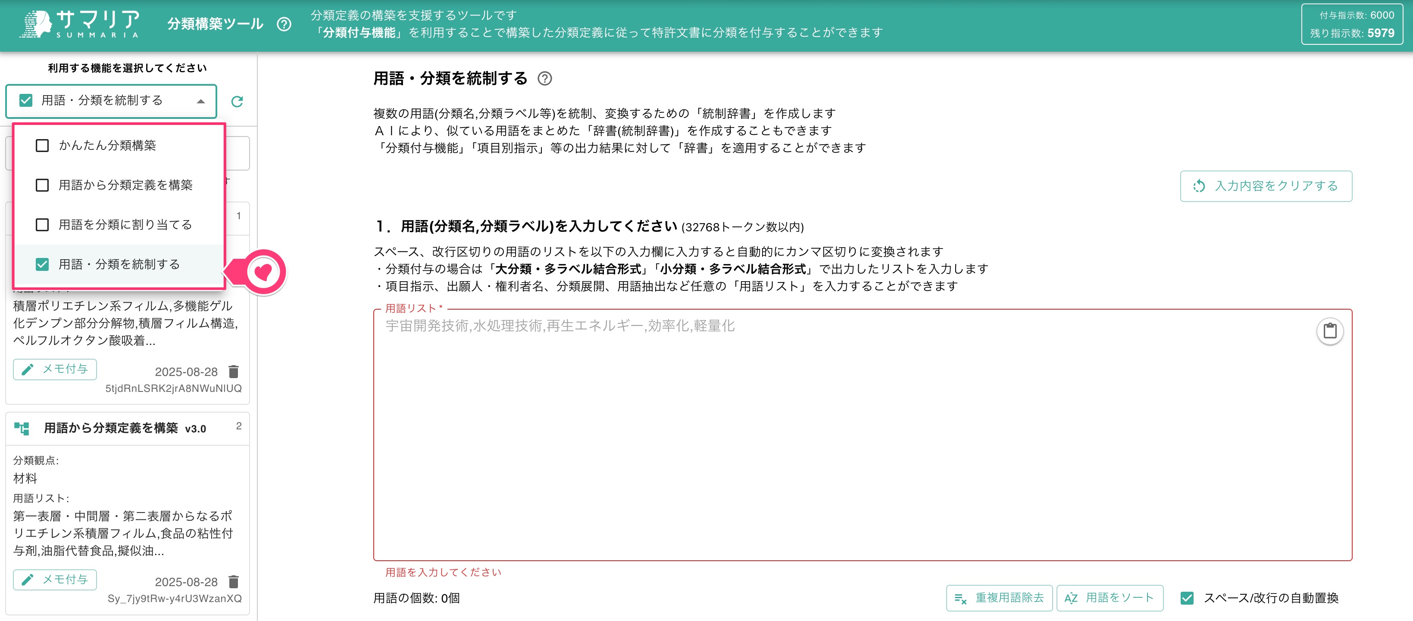This screenshot has height=621, width=1413.
Task: Delete history entry Sy_7jy9tRw-y4rU3WzanXQ with trash icon
Action: click(234, 581)
